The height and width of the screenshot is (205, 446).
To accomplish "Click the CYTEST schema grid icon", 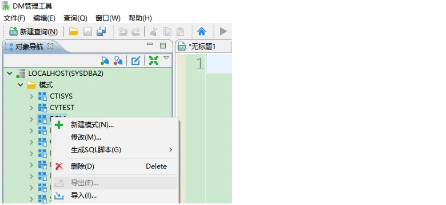I will click(x=42, y=108).
